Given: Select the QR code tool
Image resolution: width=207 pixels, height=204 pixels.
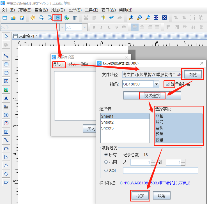Looking at the screenshot, I should click(6, 132).
